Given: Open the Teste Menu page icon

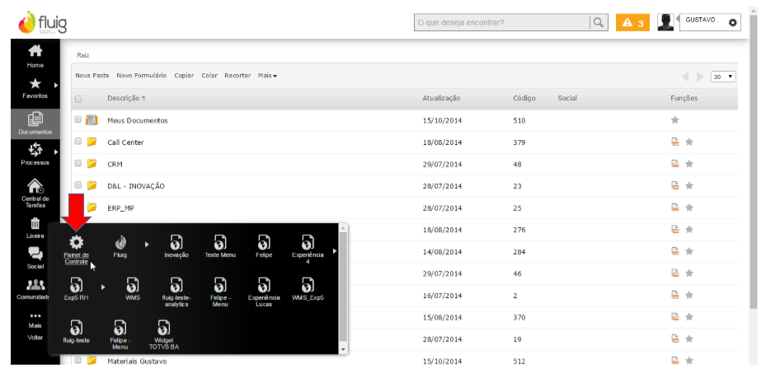Looking at the screenshot, I should point(220,242).
